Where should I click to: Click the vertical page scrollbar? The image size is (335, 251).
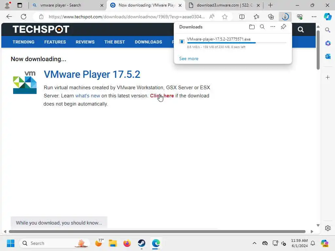click(318, 50)
